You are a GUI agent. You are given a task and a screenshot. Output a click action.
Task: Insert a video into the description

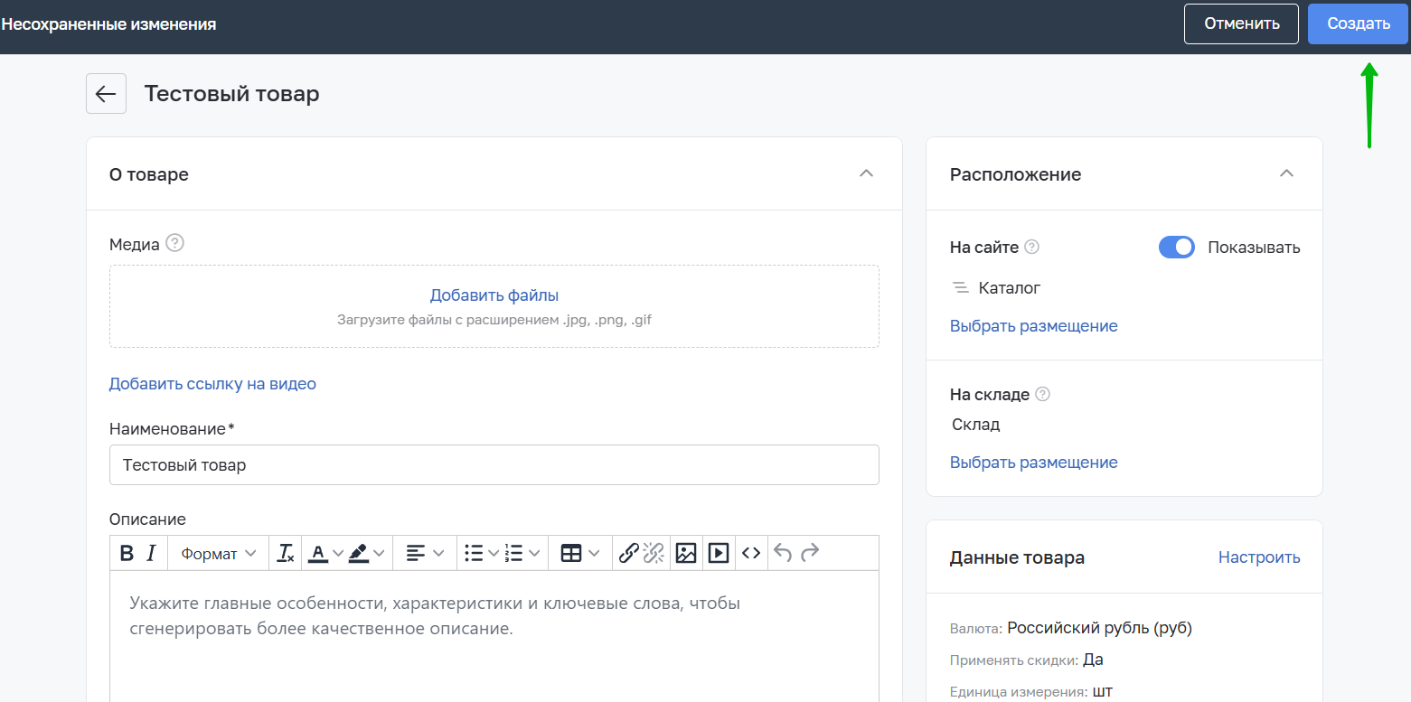[718, 552]
